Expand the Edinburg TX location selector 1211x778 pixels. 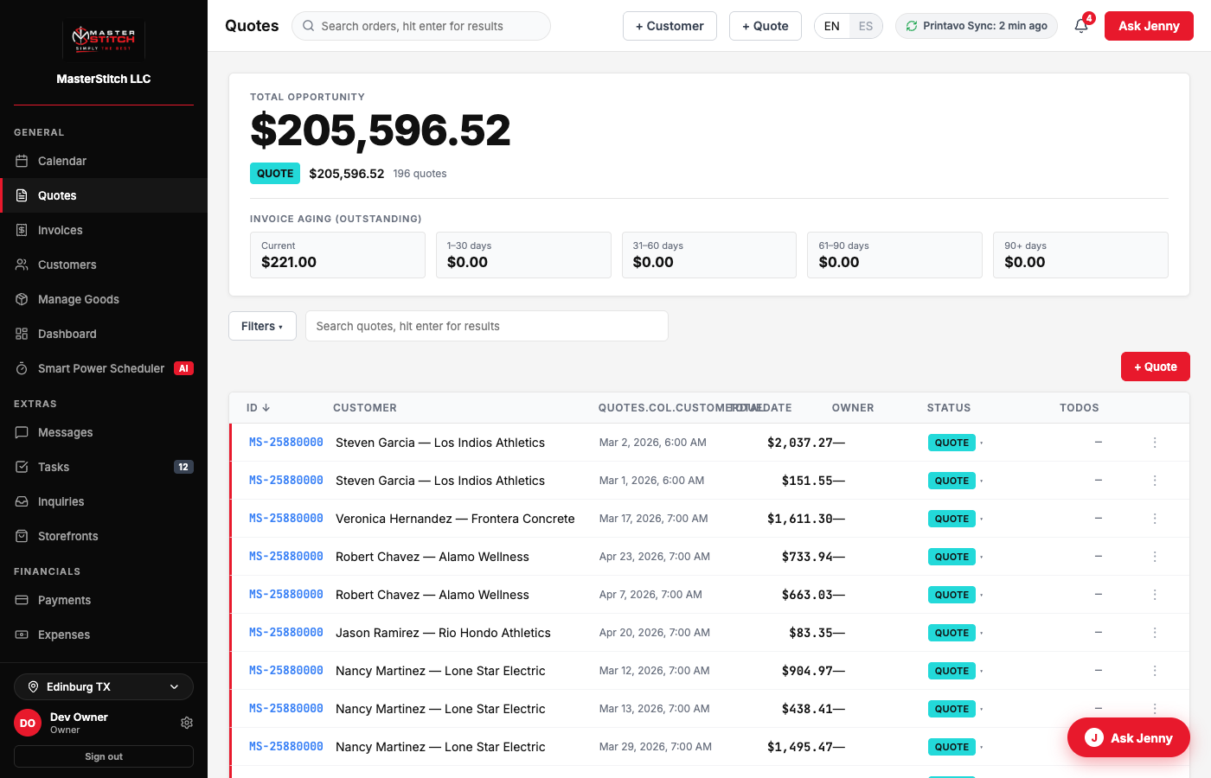[104, 687]
